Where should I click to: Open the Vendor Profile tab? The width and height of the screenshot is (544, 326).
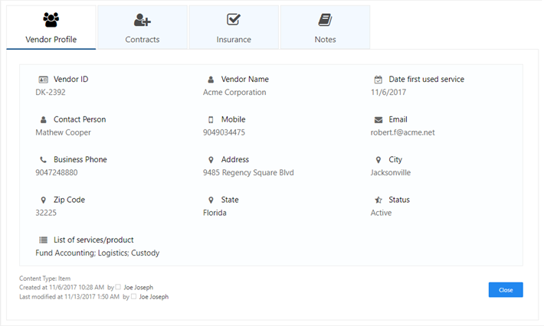(51, 28)
